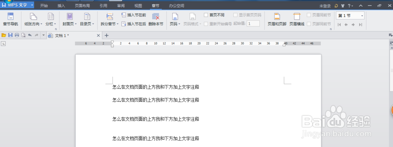Click the right indent marker on ruler
Screen dimensions: 393x147
(284, 45)
